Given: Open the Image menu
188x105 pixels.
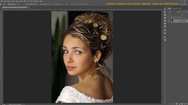Looking at the screenshot, I should pos(9,1).
